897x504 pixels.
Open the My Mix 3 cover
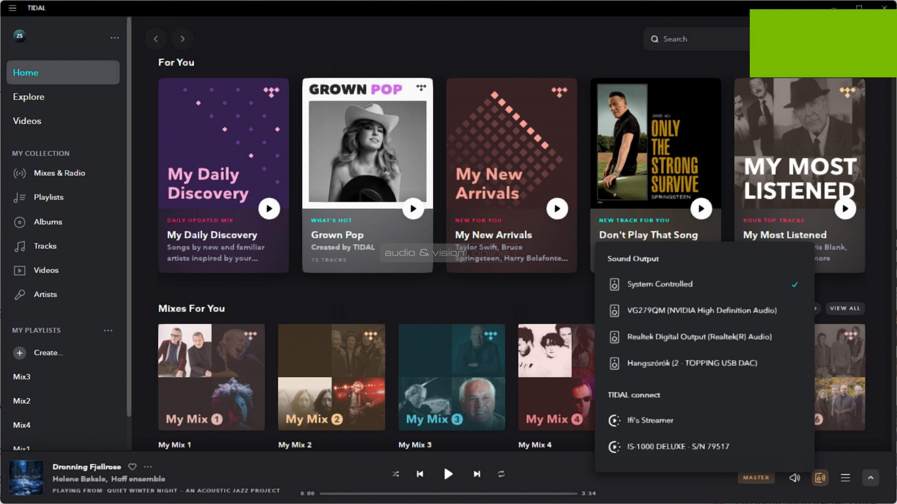pos(452,377)
